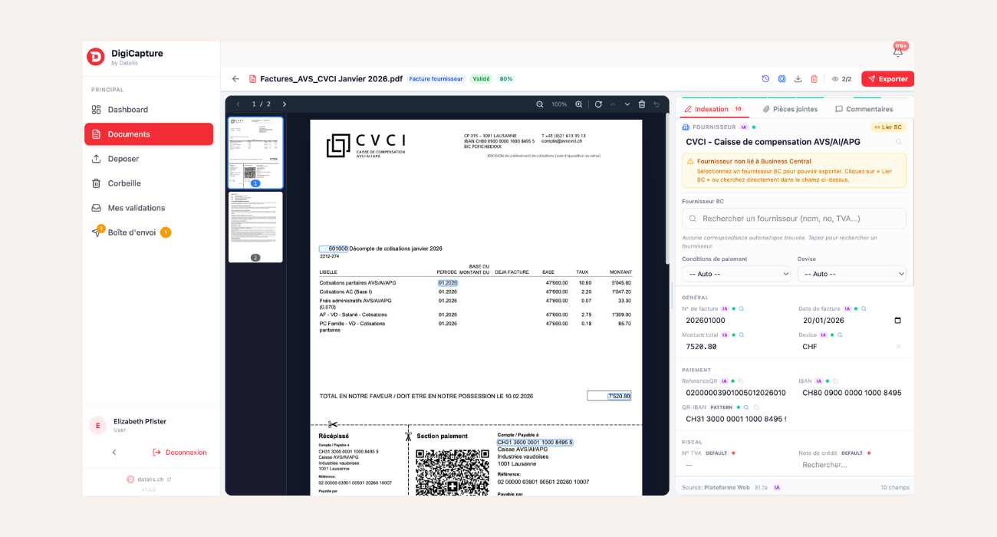Locate Montant total via magnifier icon
Screen dimensions: 997x537
[742, 335]
